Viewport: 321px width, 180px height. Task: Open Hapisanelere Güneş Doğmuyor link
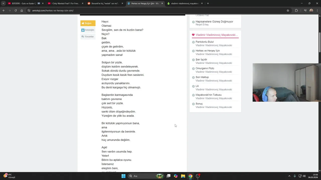[214, 21]
